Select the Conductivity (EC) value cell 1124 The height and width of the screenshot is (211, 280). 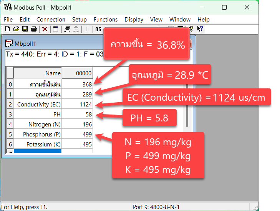[77, 104]
